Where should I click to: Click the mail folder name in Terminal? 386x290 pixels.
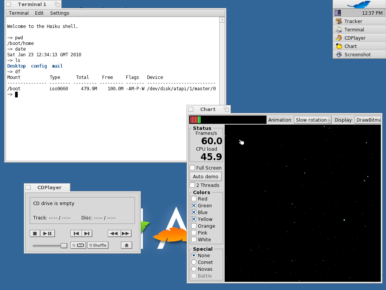pos(57,66)
